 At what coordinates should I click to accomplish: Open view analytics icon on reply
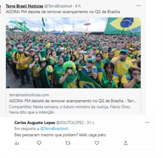pos(17,143)
